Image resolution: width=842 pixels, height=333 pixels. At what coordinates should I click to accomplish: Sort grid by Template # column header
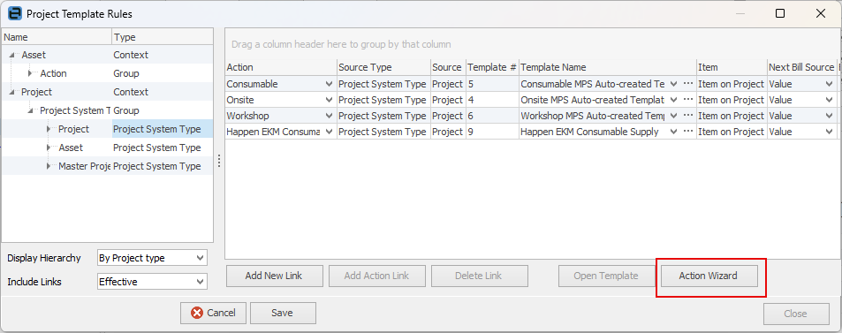click(492, 67)
